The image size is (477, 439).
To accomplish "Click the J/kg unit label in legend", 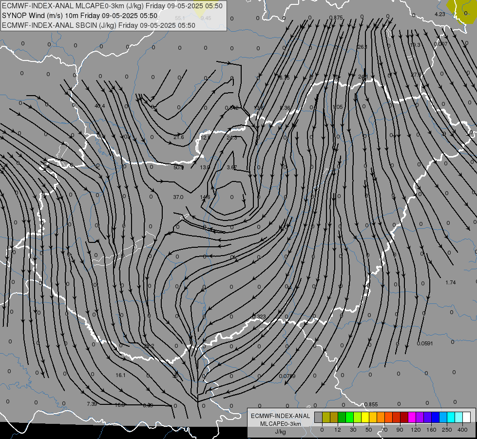I will pyautogui.click(x=281, y=432).
